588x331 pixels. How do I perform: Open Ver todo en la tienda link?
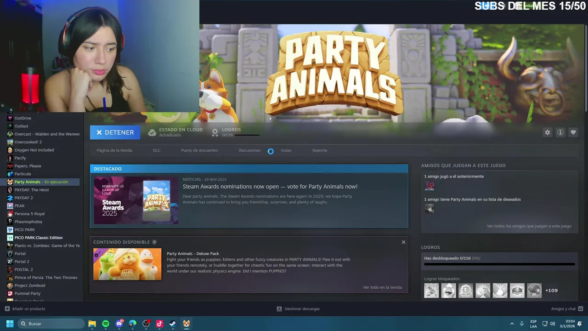(x=382, y=287)
